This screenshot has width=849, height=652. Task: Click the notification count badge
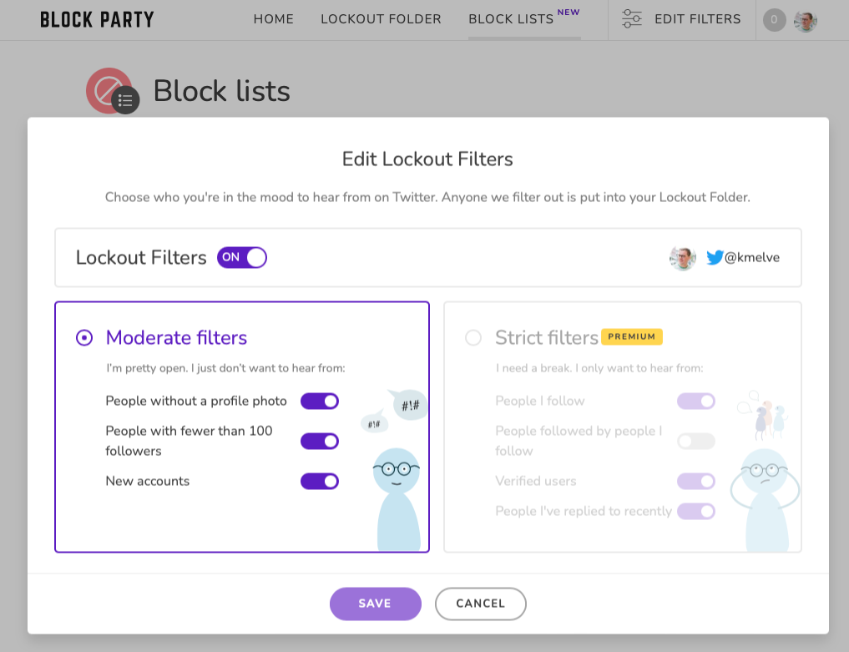point(774,20)
